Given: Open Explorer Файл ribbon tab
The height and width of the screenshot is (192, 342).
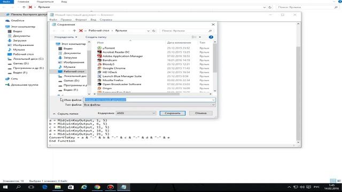Looking at the screenshot, I should pyautogui.click(x=6, y=2).
